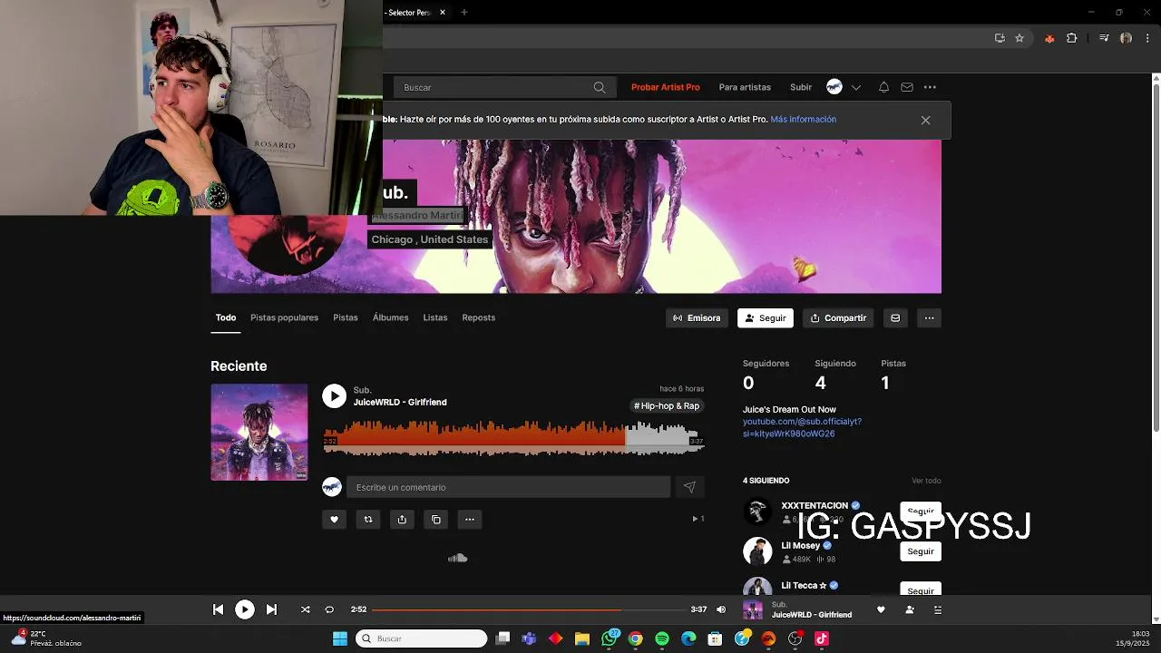Bookmark this page with star icon
The height and width of the screenshot is (653, 1161).
(1020, 38)
